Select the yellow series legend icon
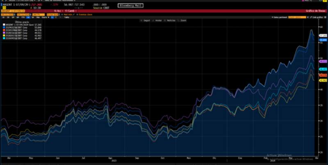328x165 pixels. [3, 35]
